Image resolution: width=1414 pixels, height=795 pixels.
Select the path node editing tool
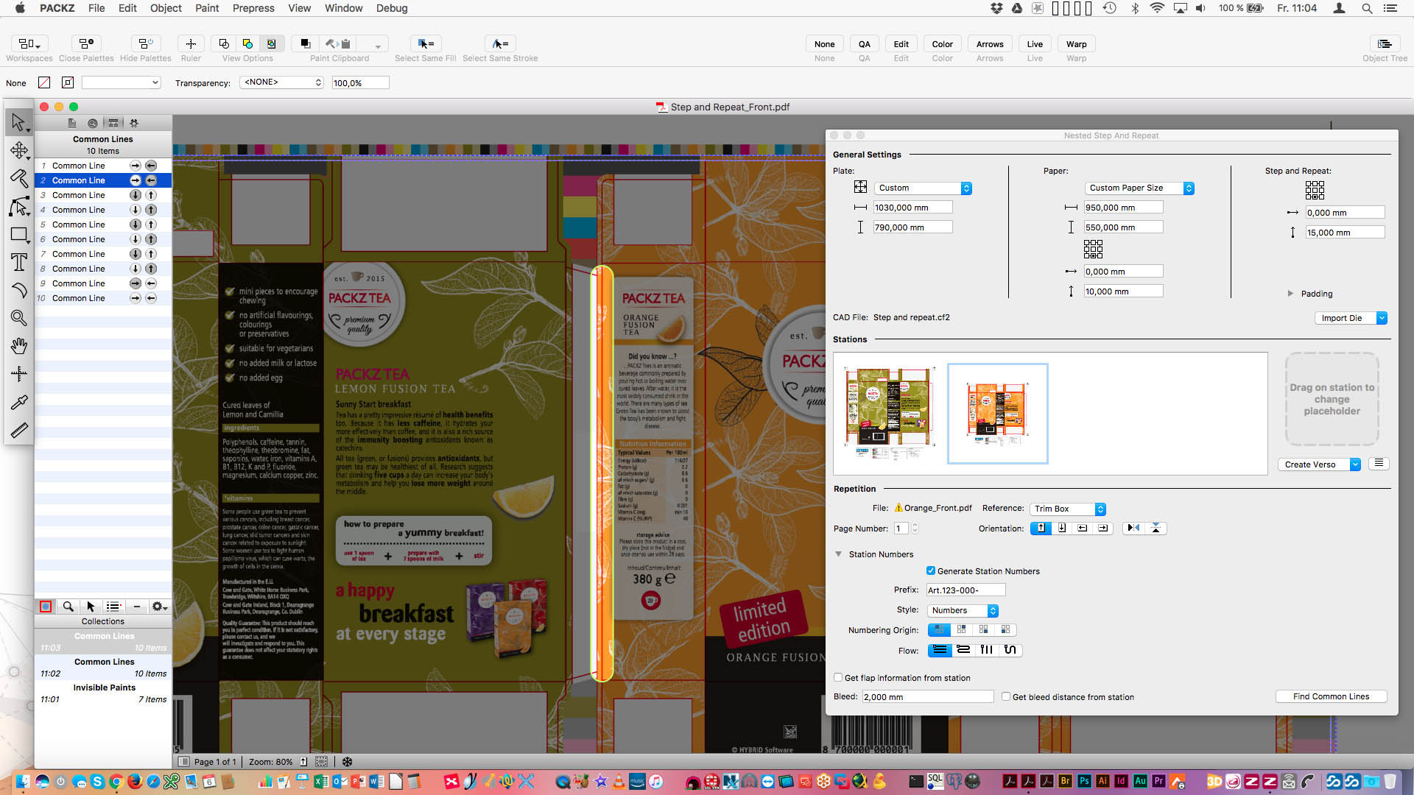18,207
